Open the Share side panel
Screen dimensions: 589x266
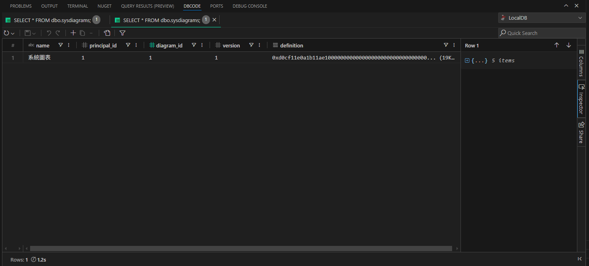coord(581,132)
